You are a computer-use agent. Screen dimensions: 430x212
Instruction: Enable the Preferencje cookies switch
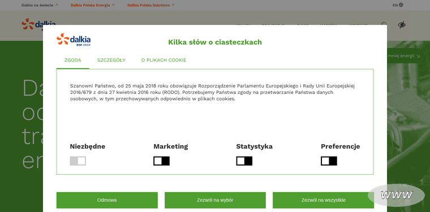point(329,161)
